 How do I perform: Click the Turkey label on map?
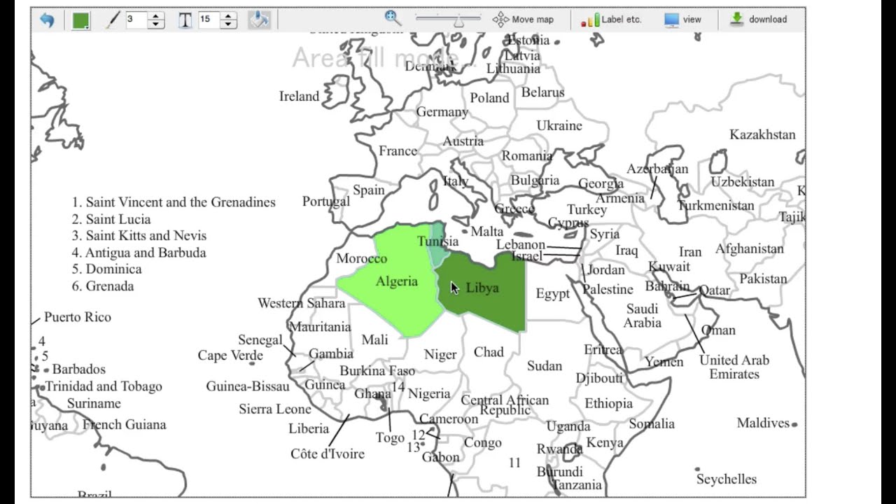(x=587, y=210)
